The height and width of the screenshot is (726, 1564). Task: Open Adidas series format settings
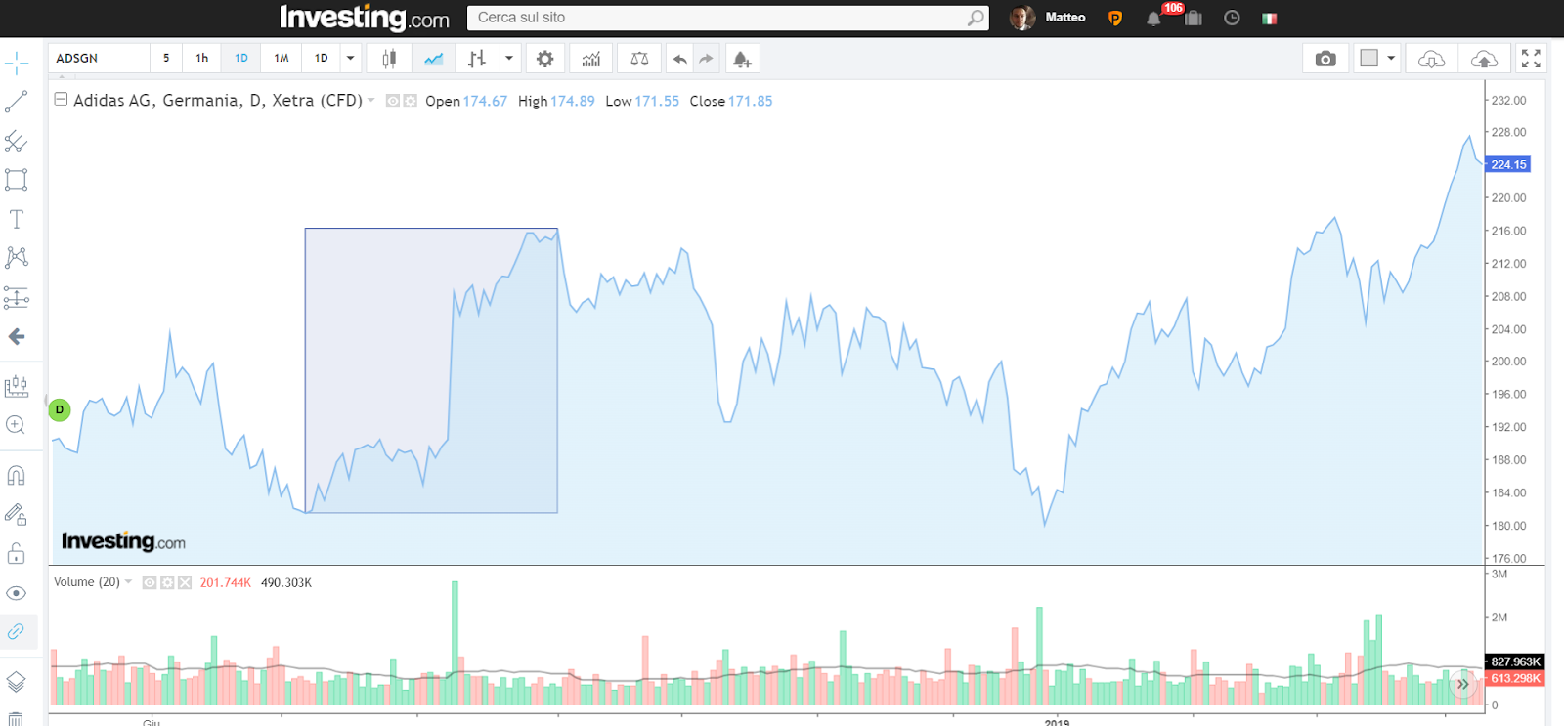coord(411,101)
